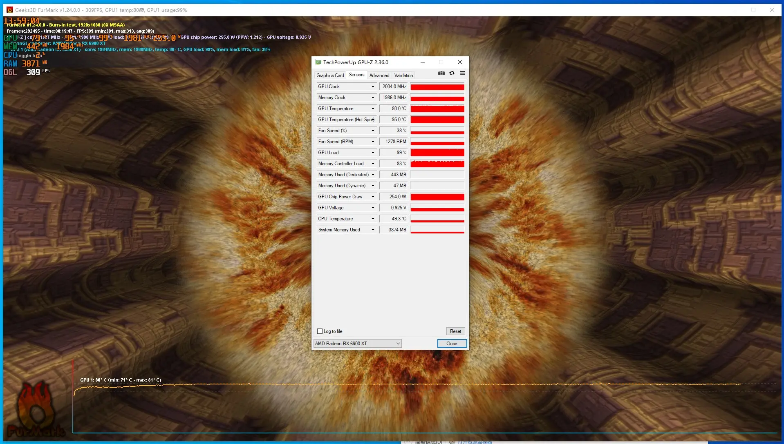Click the 2004.0 MHz GPU Clock value
The width and height of the screenshot is (784, 444).
coord(393,87)
